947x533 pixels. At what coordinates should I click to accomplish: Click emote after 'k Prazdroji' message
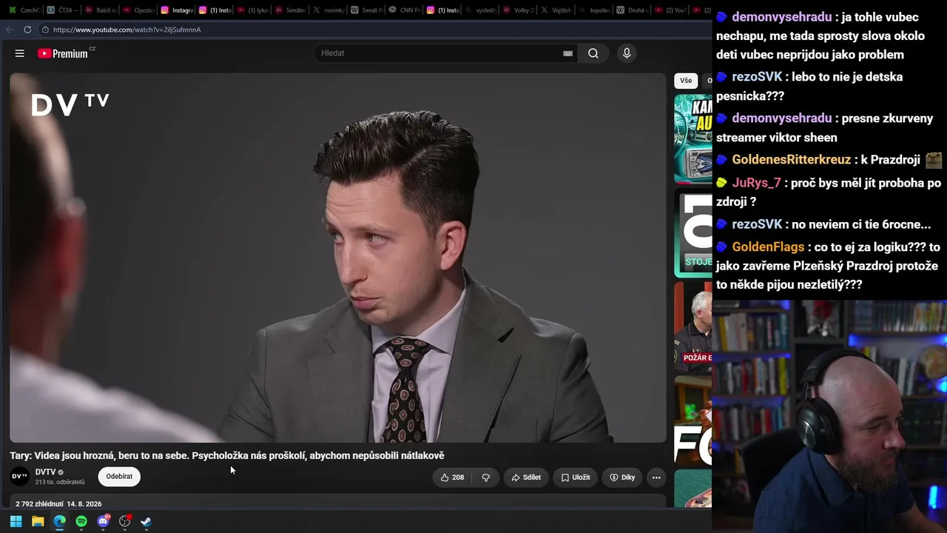click(x=934, y=160)
